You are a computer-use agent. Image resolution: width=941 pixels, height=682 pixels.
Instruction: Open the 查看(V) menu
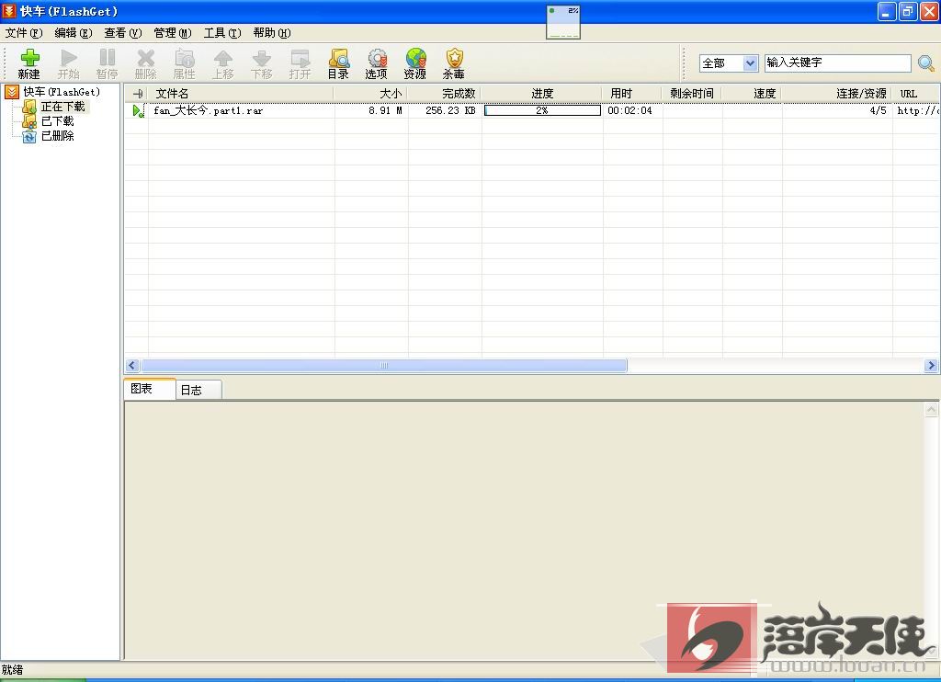pos(123,33)
